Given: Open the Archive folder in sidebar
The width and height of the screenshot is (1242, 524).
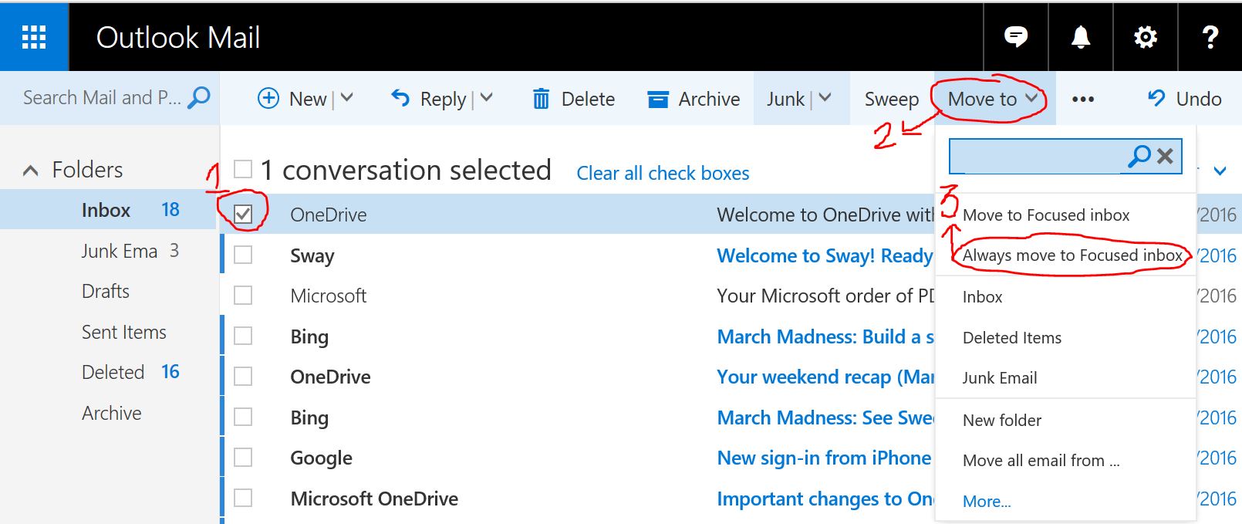Looking at the screenshot, I should click(x=112, y=413).
